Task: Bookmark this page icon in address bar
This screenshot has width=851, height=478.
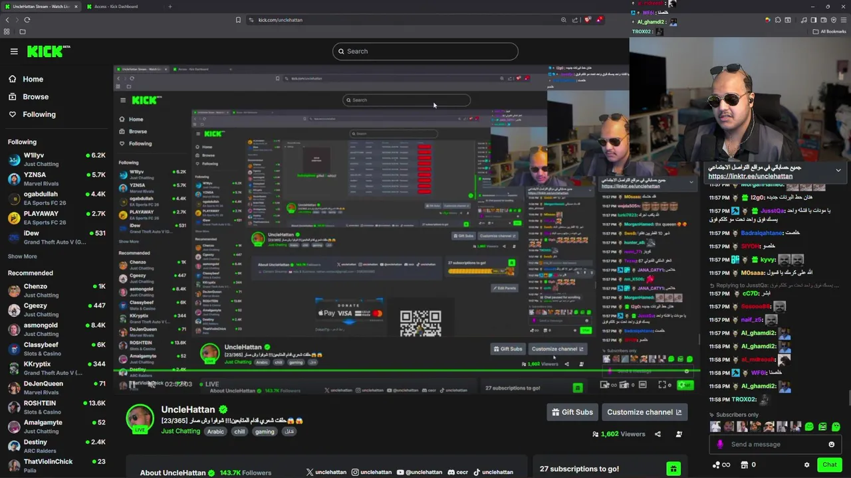Action: point(238,20)
